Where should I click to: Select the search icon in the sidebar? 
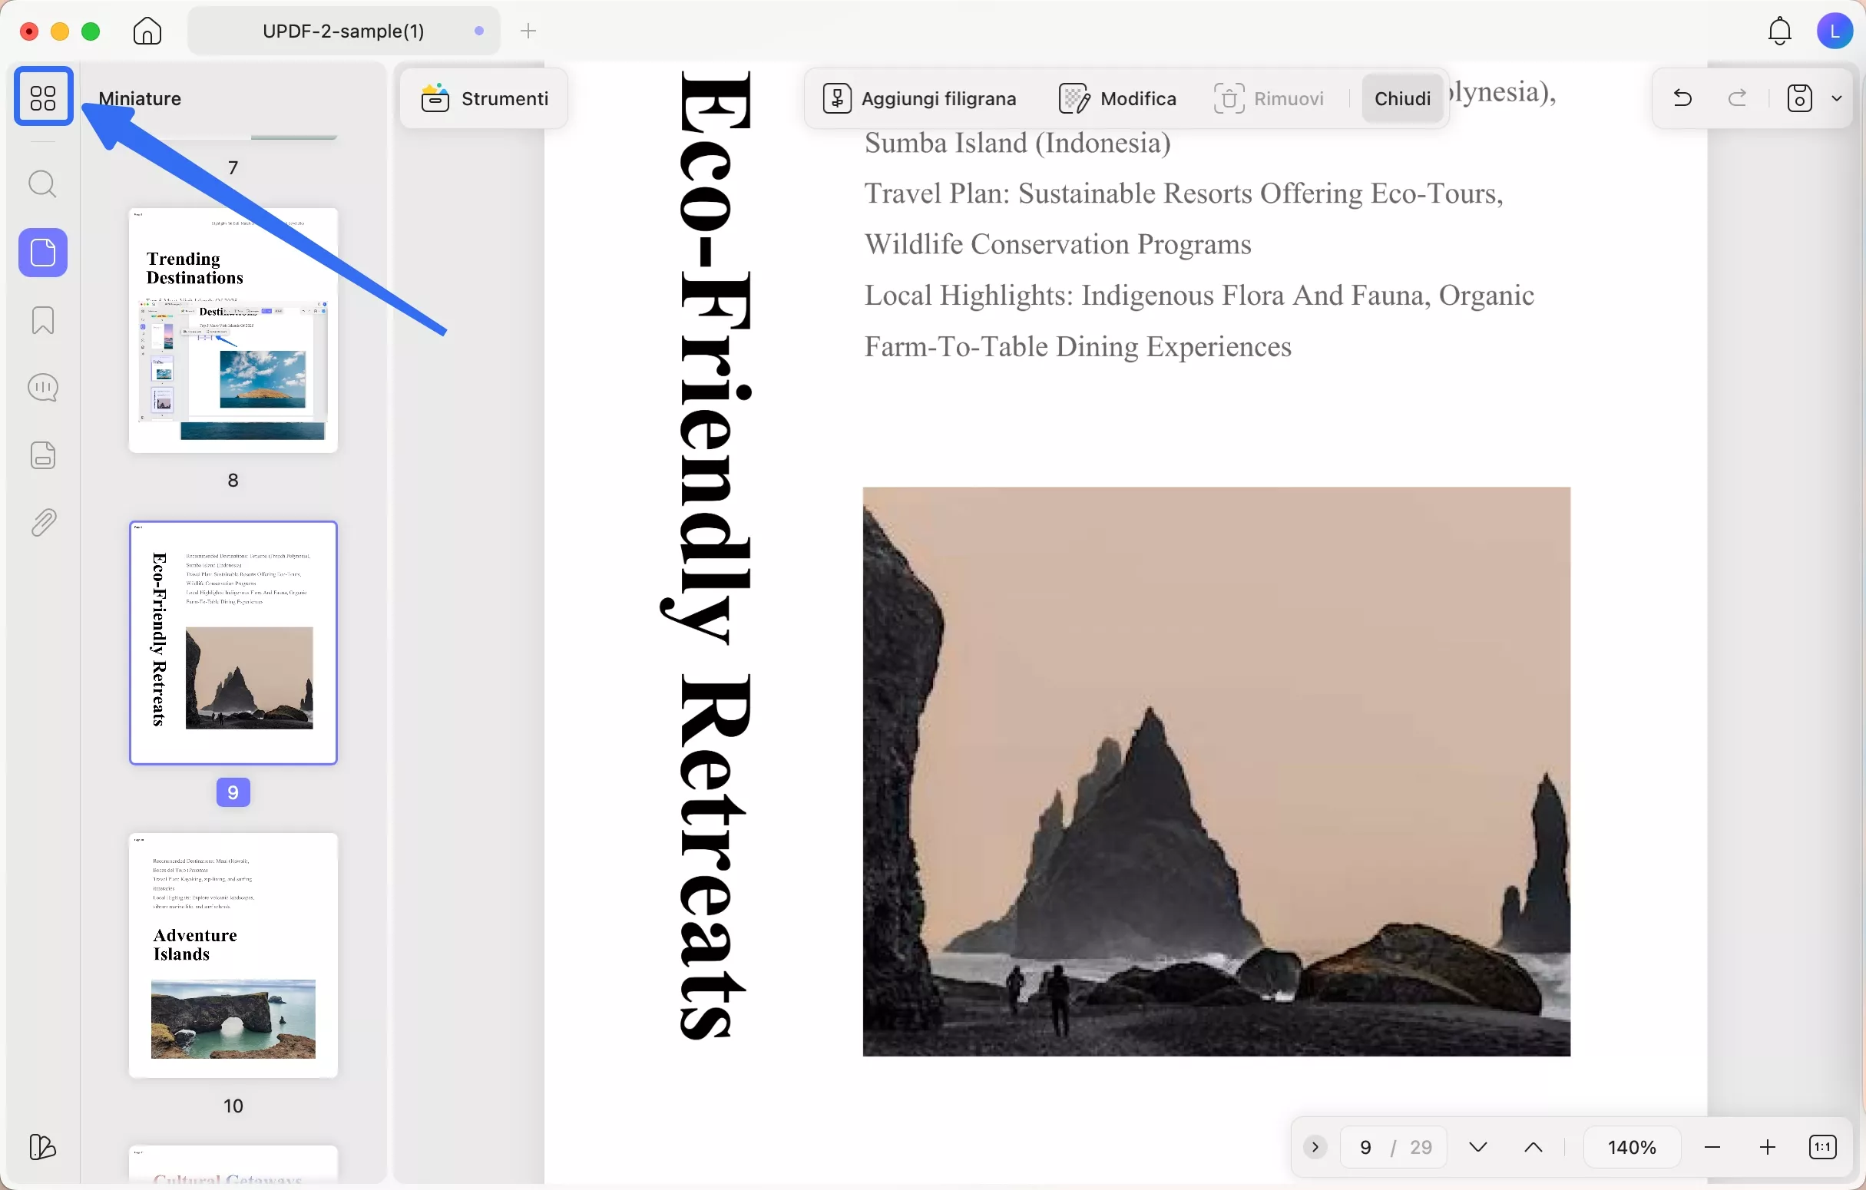click(43, 184)
